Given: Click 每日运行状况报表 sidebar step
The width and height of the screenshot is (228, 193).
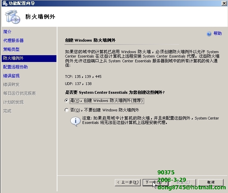Looking at the screenshot, I should coord(19,93).
